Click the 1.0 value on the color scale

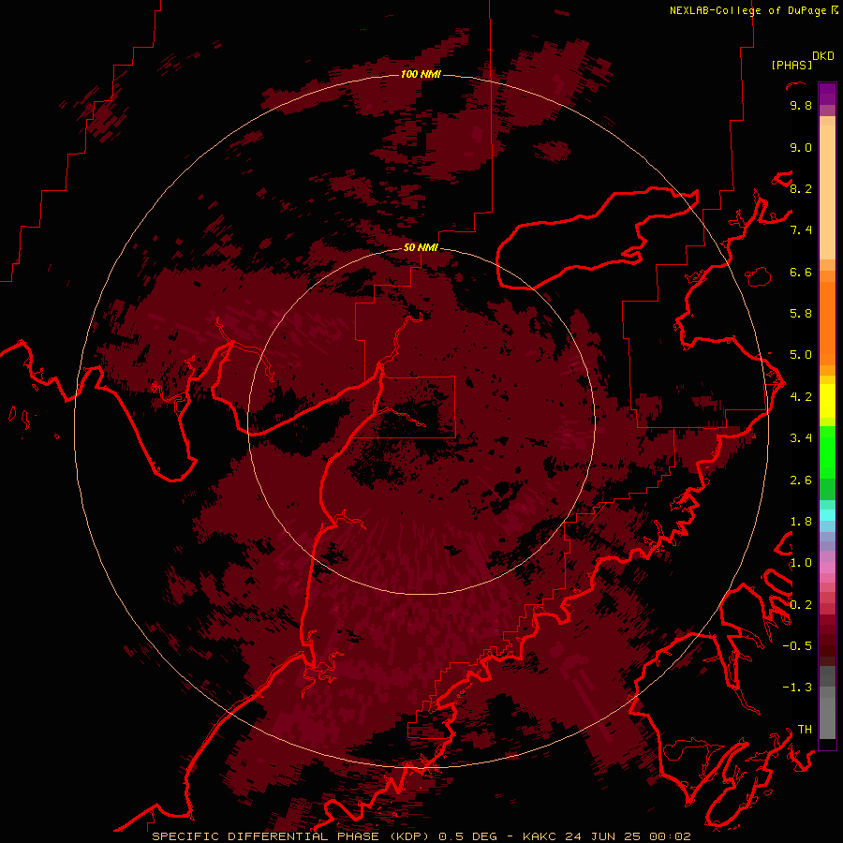pos(801,563)
